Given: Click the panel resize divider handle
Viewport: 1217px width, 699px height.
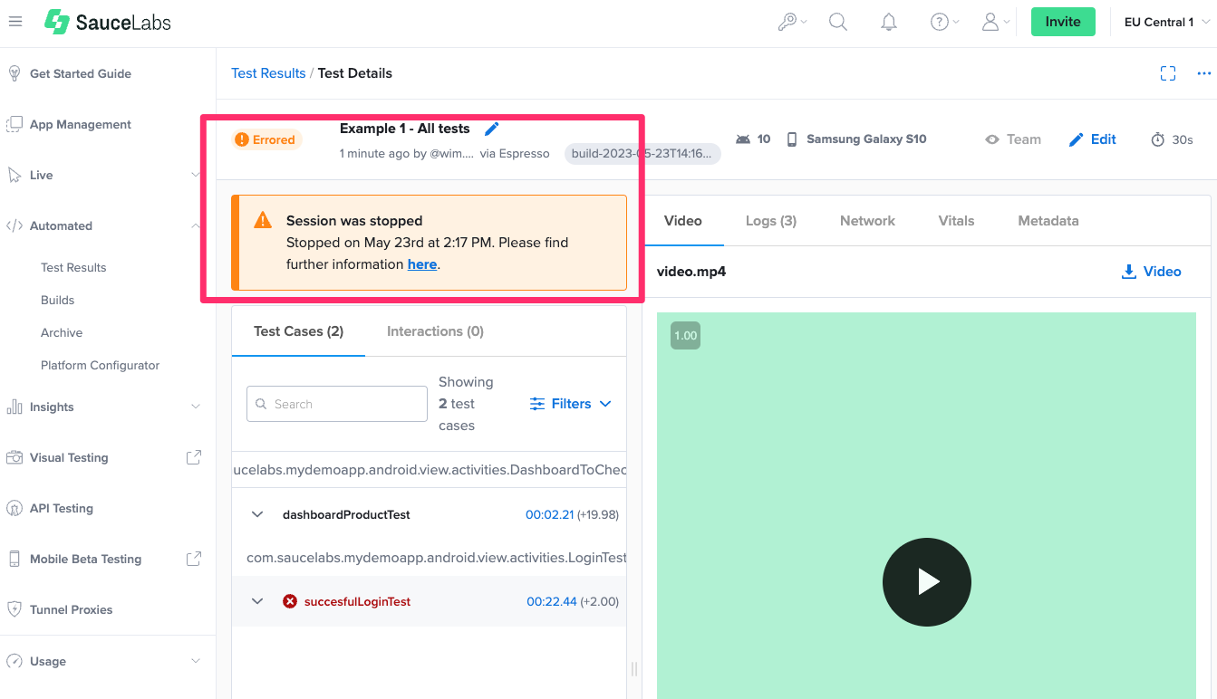Looking at the screenshot, I should pyautogui.click(x=634, y=669).
